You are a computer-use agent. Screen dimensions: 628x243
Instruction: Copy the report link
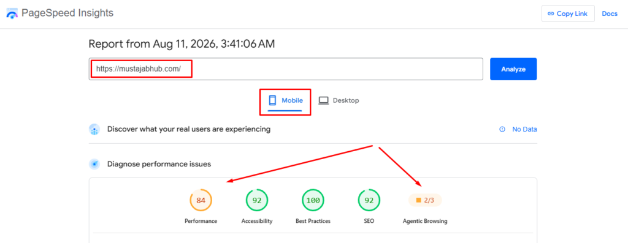568,13
